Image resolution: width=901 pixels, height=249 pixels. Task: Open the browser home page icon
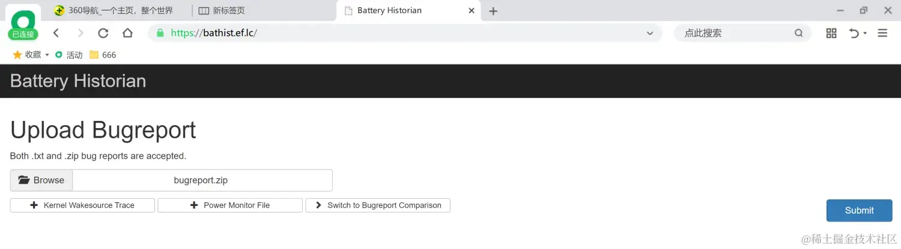127,34
